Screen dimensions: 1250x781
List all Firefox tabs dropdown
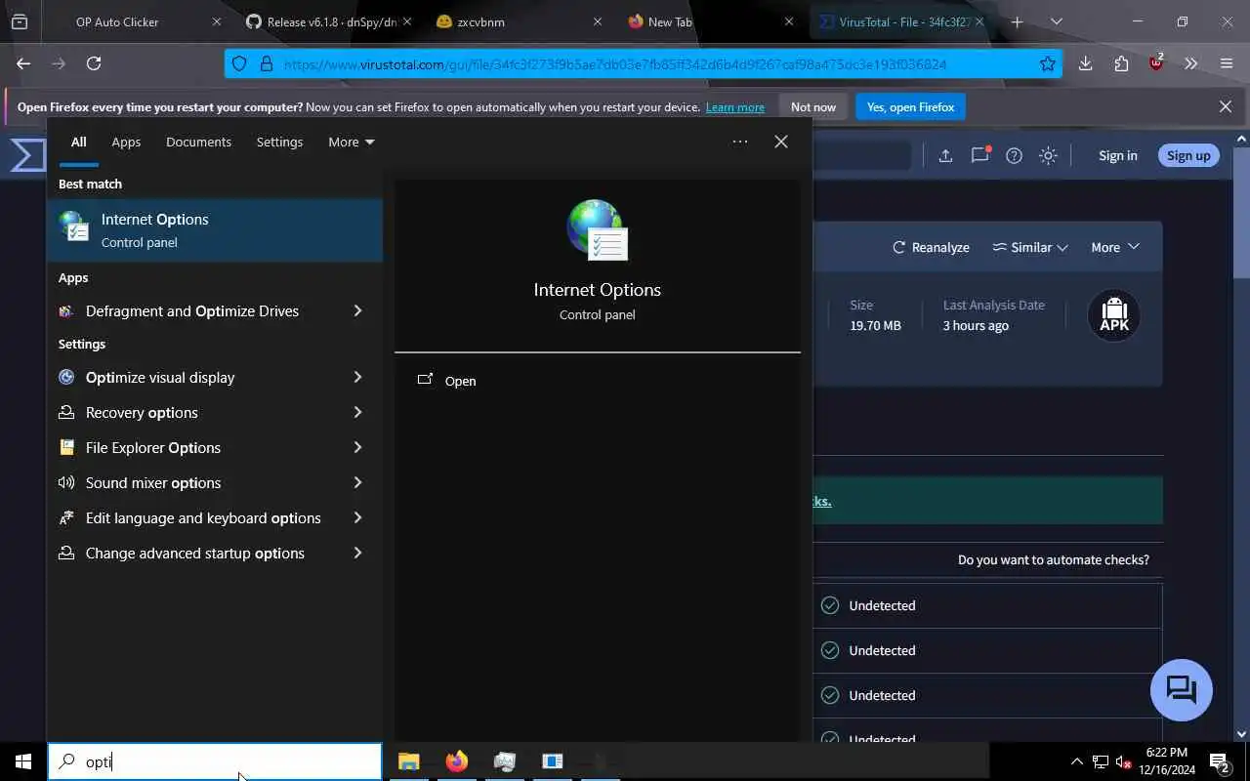click(x=1056, y=21)
